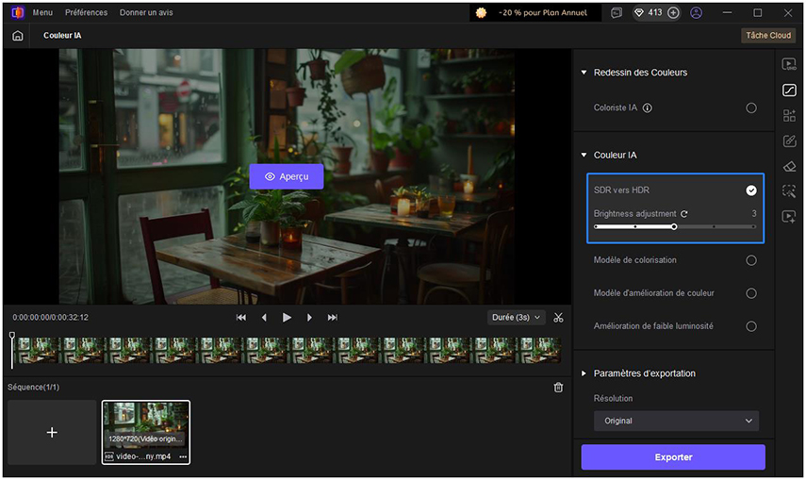Click the timeline playhead marker

coord(12,336)
